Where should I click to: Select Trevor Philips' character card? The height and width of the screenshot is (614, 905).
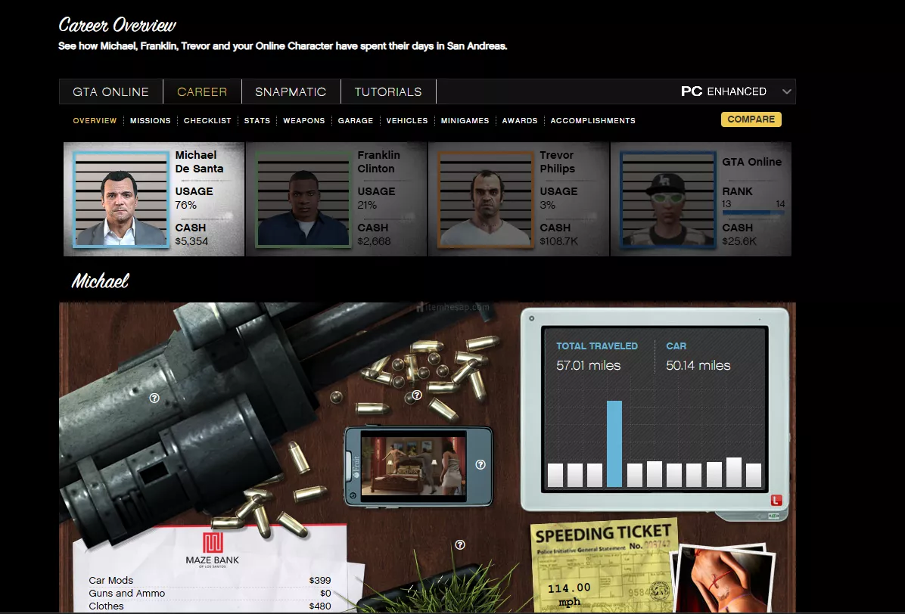coord(518,200)
